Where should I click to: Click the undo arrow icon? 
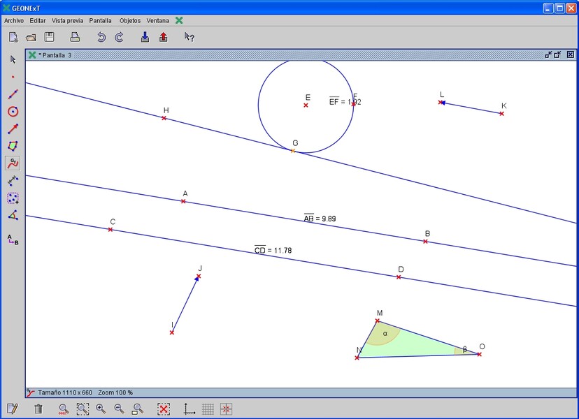101,37
